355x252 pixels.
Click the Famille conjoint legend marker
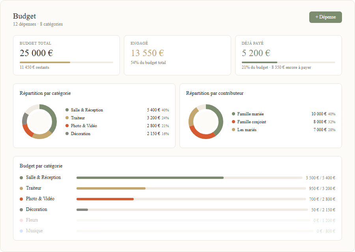click(234, 122)
